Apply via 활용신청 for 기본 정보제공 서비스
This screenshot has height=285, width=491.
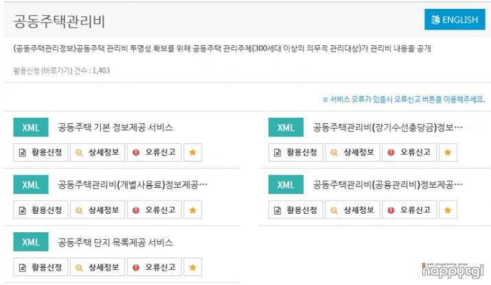41,153
